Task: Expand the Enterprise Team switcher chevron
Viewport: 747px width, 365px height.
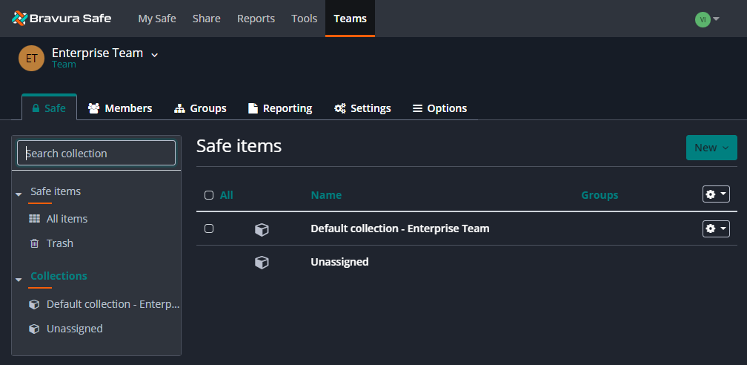Action: [154, 56]
